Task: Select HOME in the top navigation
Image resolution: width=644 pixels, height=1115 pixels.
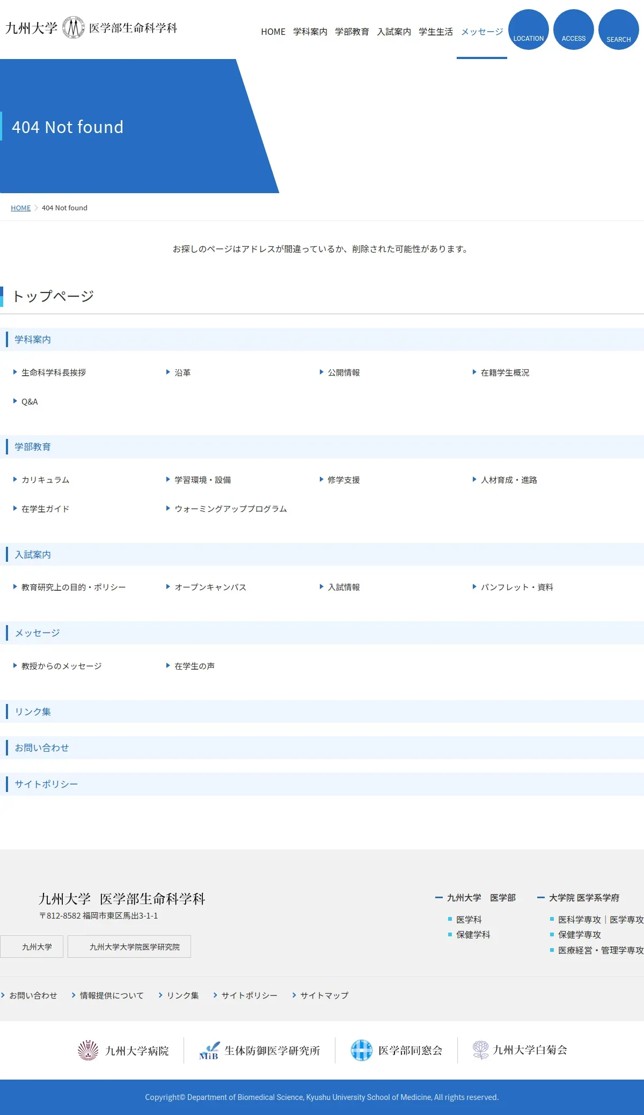Action: [273, 32]
